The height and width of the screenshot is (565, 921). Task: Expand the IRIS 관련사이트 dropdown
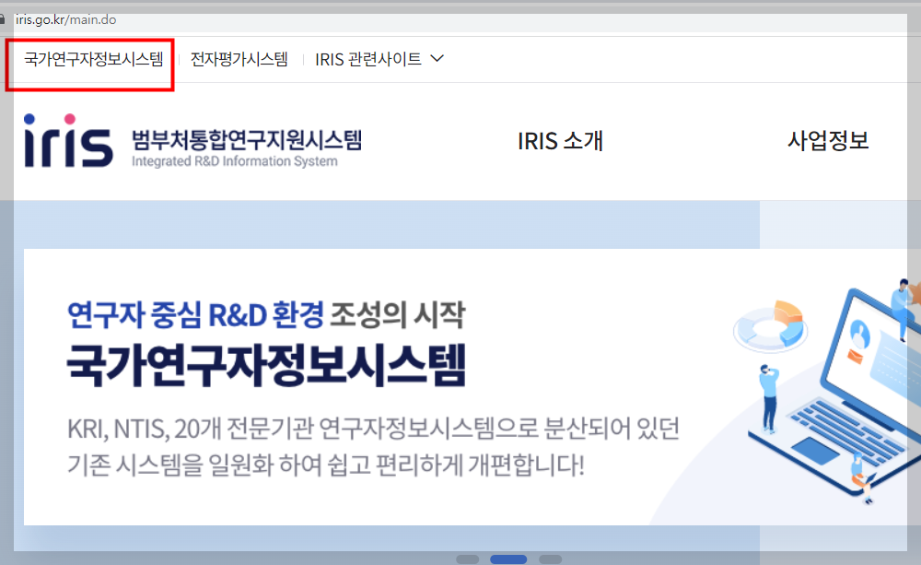tap(379, 59)
